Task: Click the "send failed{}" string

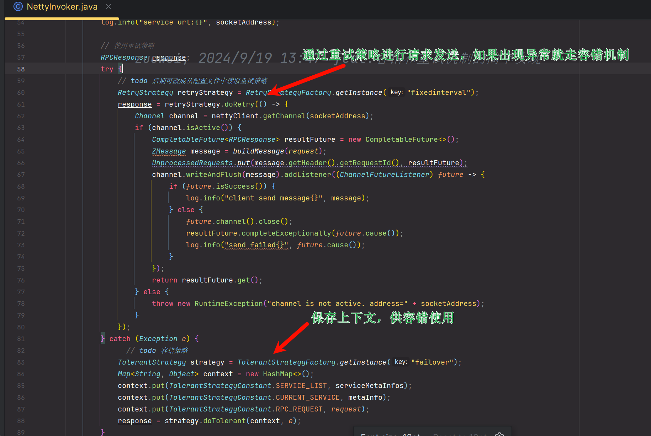Action: 256,245
